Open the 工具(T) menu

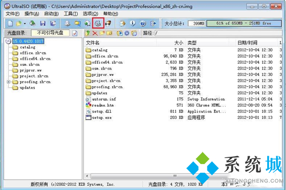(71, 13)
